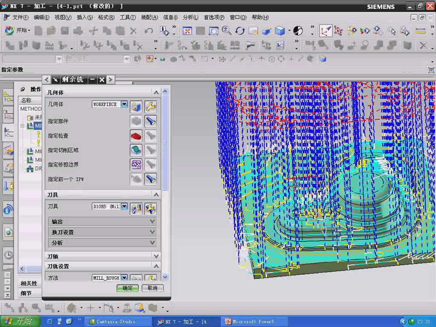Open the 相关性 panel
436x327 pixels.
[29, 283]
